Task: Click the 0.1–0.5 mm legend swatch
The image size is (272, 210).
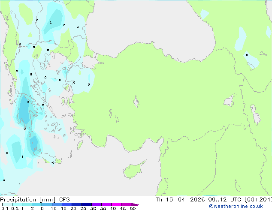Action: 7,204
